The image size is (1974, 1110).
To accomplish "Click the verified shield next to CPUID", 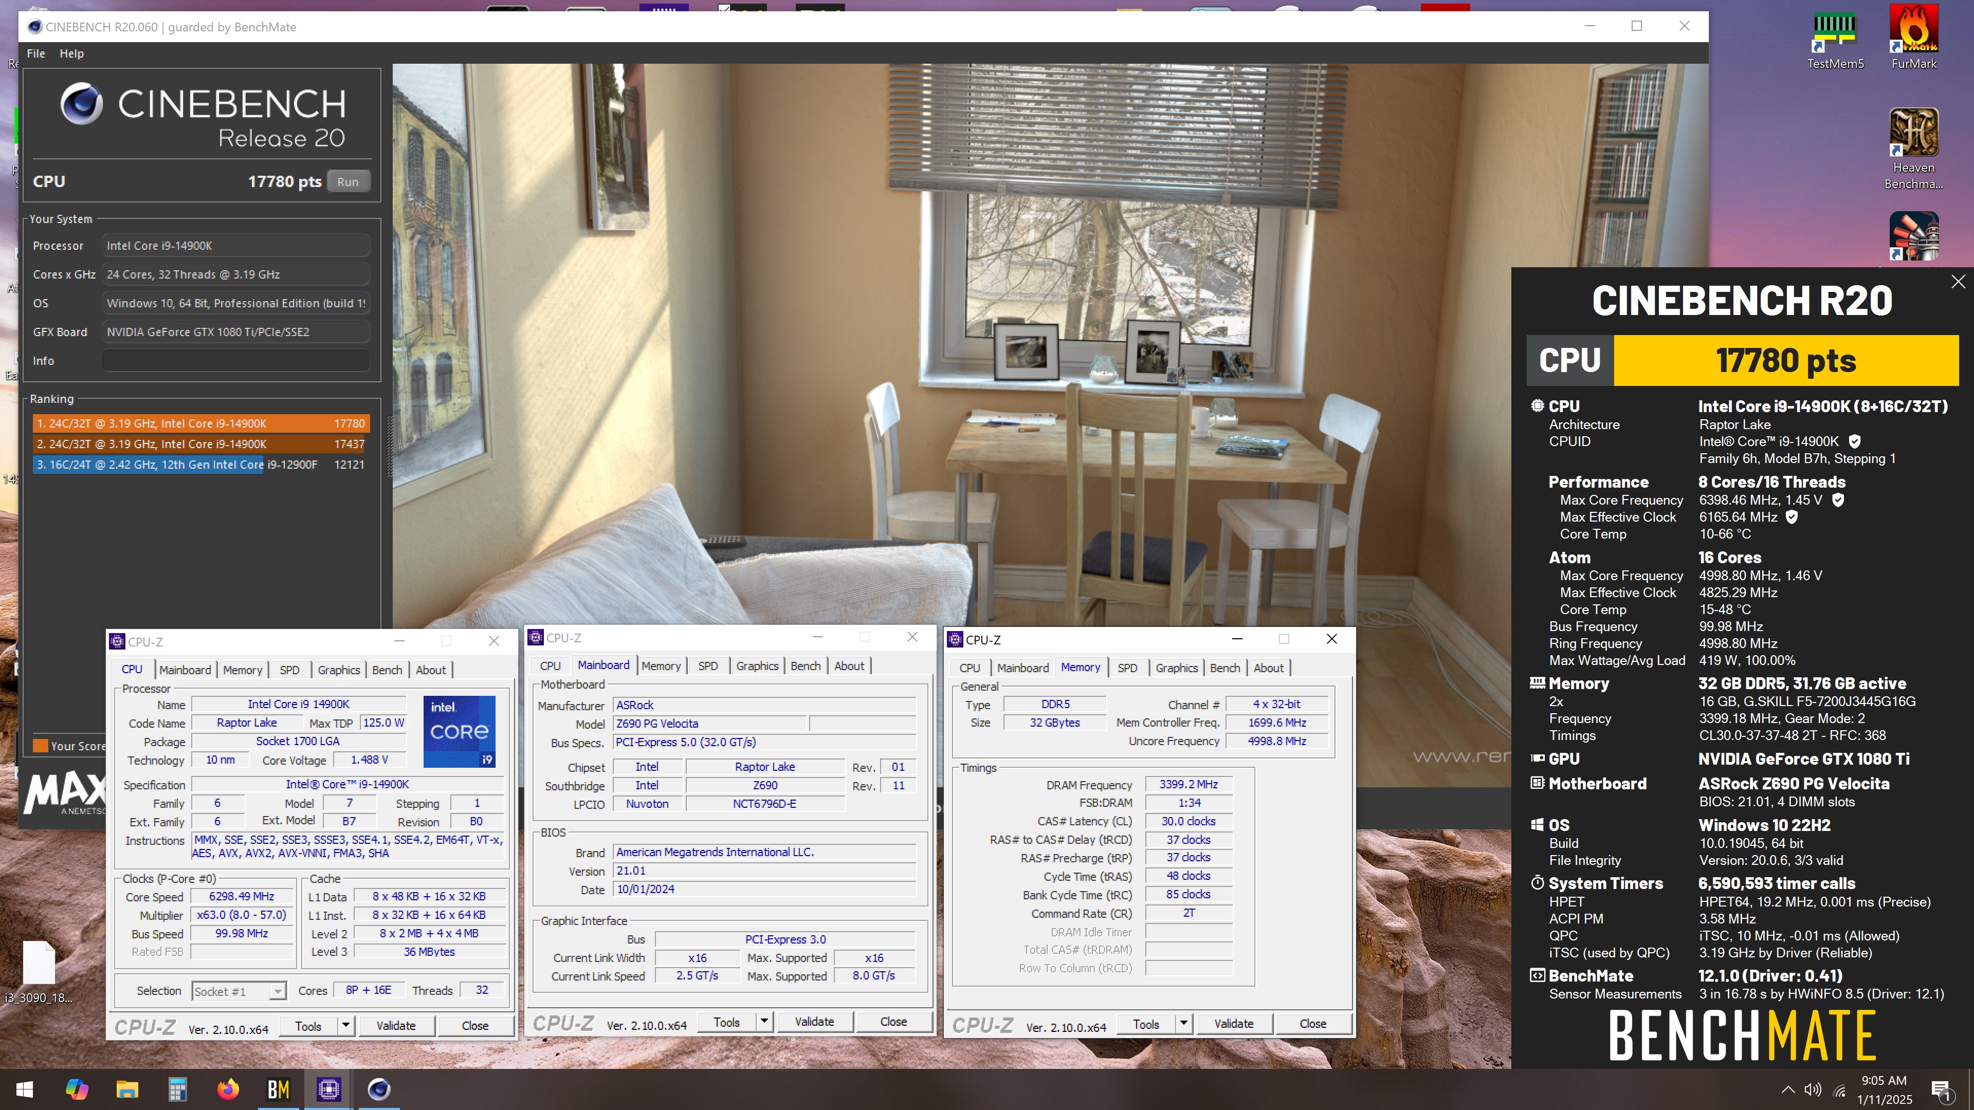I will coord(1854,441).
